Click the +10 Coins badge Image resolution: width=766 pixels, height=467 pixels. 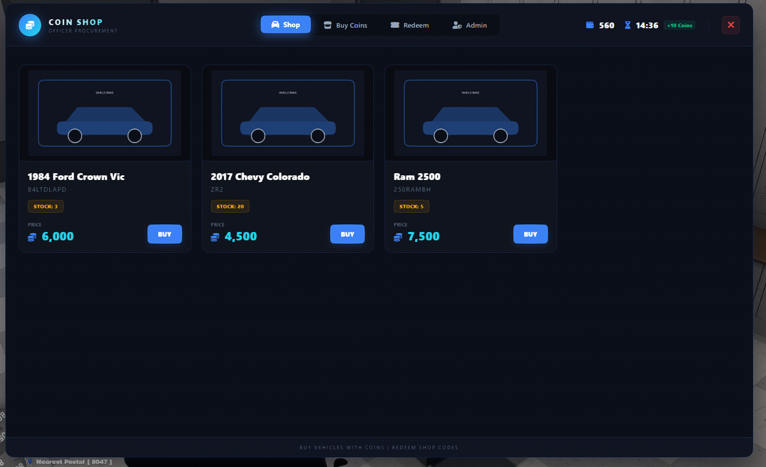coord(679,25)
